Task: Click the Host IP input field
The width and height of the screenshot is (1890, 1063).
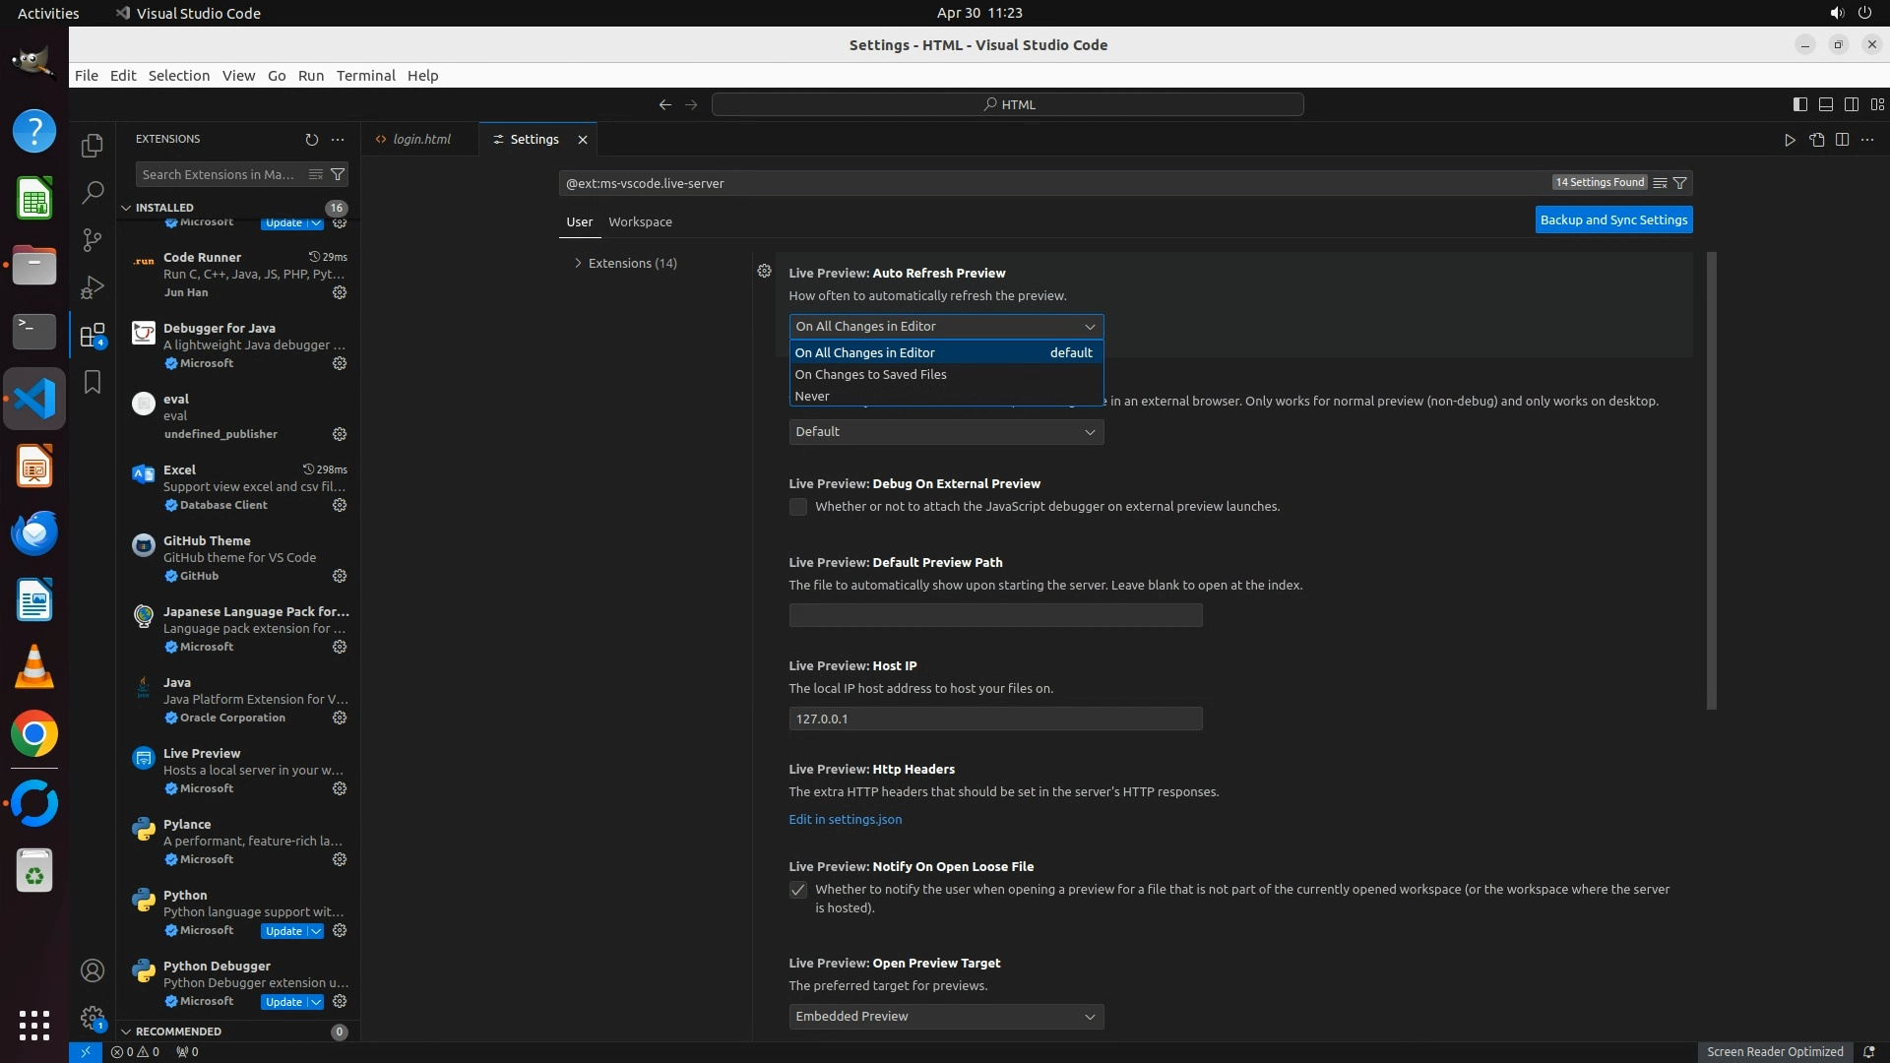Action: click(x=994, y=719)
